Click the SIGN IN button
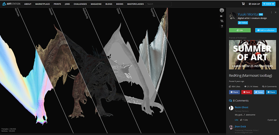 [x=269, y=4]
